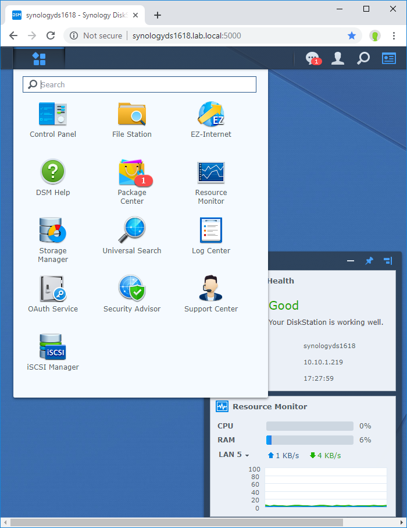Screen dimensions: 407x528
Task: Open Log Center
Action: [211, 236]
